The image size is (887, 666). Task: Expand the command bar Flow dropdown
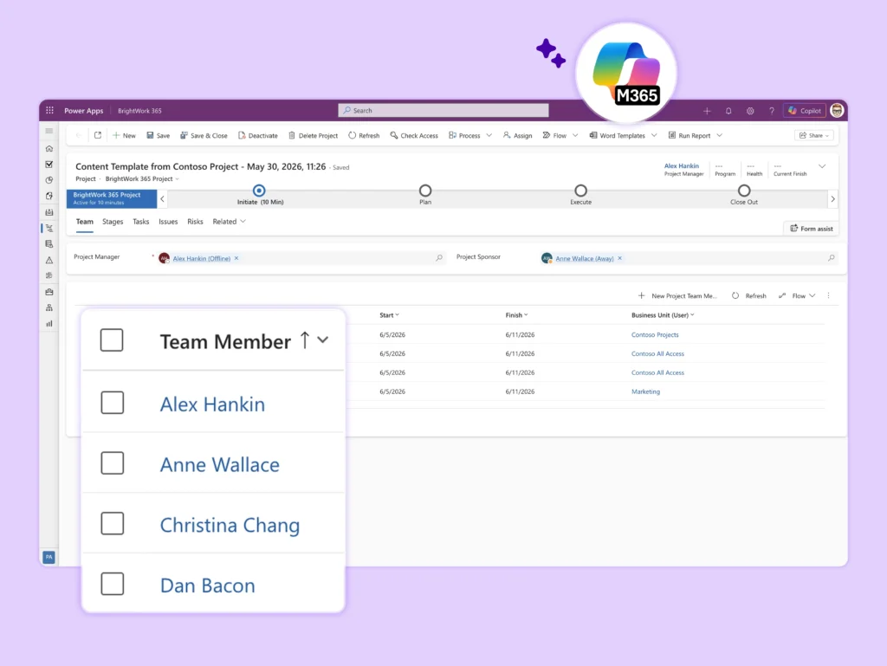[575, 136]
